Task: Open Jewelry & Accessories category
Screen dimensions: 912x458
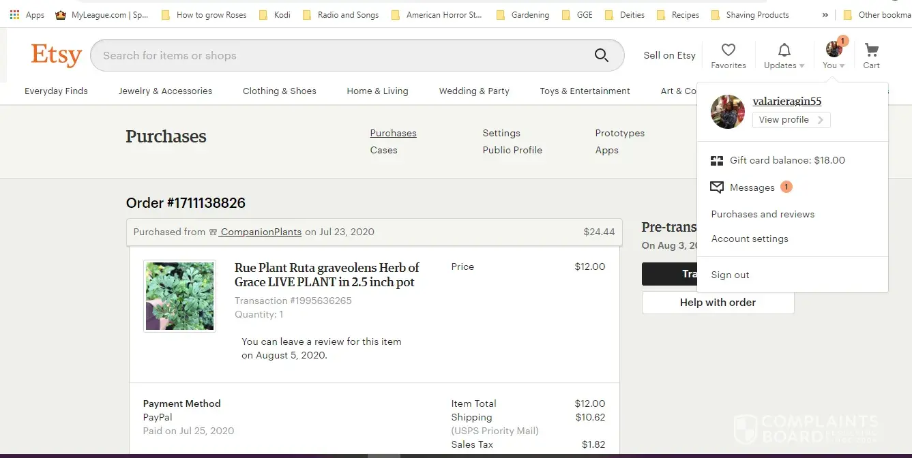Action: (x=165, y=91)
